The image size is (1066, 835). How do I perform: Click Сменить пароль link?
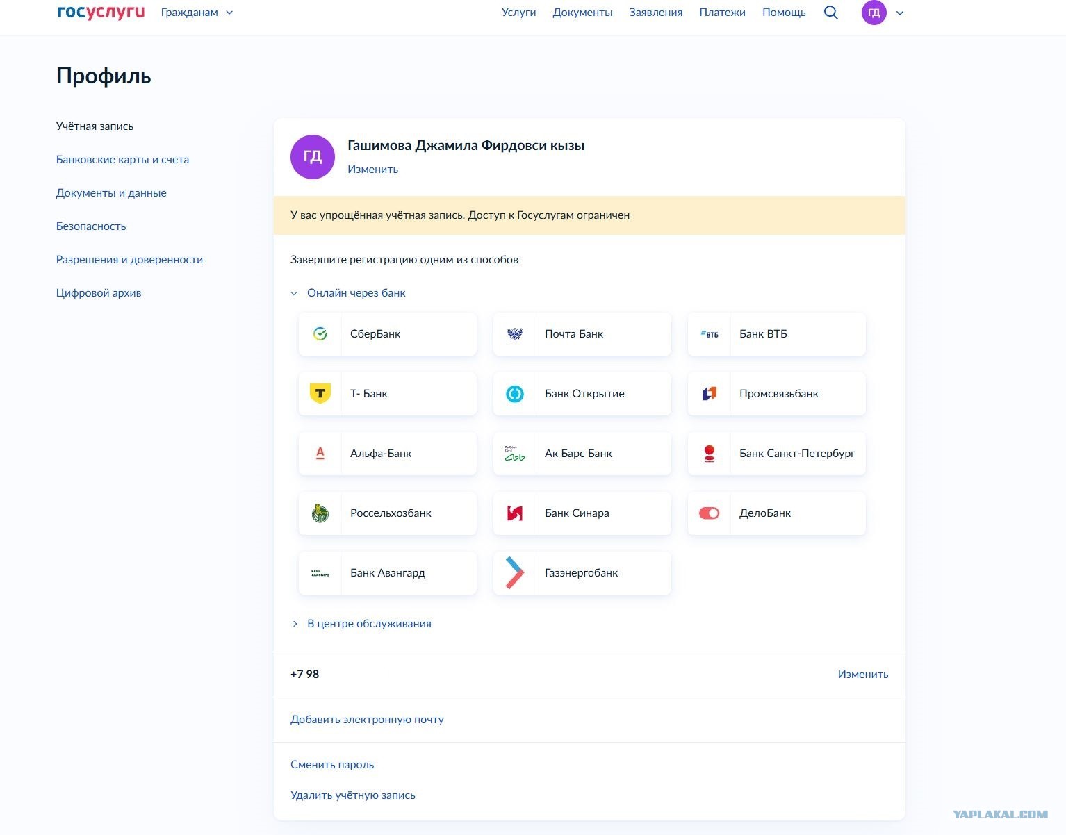[x=332, y=765]
